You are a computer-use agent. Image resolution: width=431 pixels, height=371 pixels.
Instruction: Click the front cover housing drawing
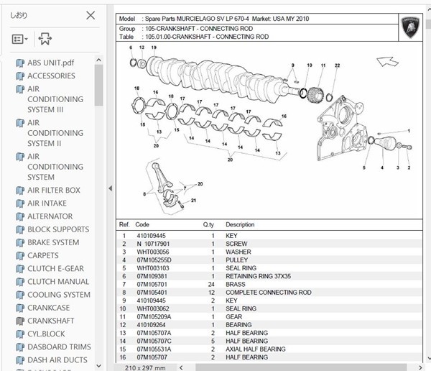(x=342, y=128)
